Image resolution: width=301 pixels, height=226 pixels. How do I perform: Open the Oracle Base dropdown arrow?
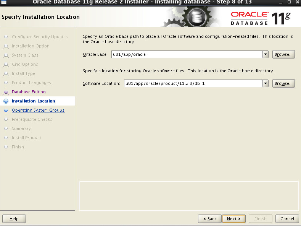[x=266, y=54]
